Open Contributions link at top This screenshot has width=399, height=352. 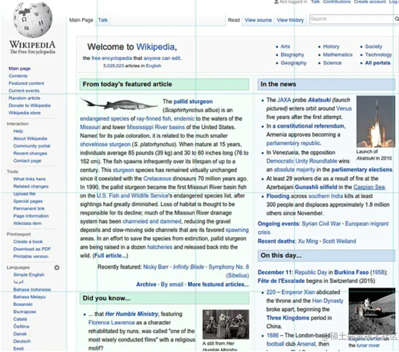[x=337, y=2]
